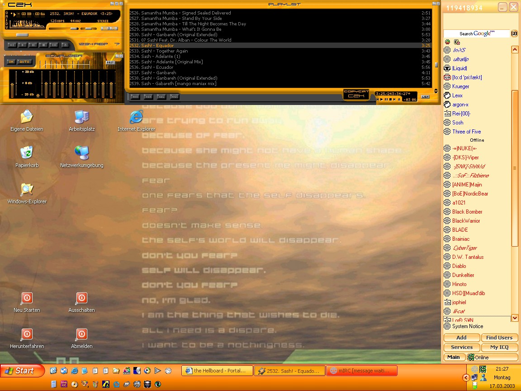This screenshot has height=391, width=521.
Task: Toggle the equalizer AUTO button
Action: click(24, 62)
